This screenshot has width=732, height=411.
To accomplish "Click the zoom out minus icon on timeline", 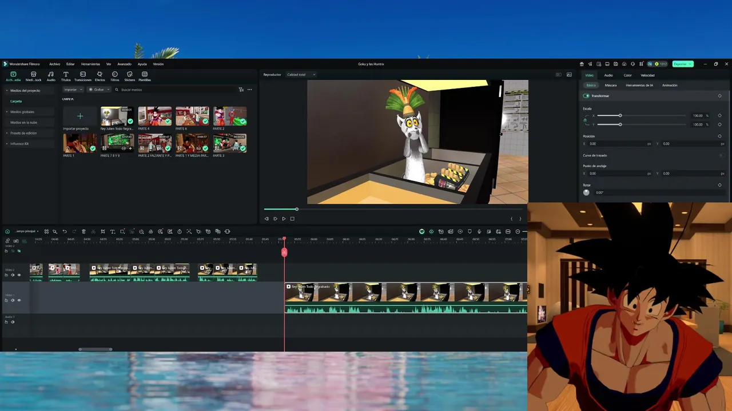I will point(518,231).
